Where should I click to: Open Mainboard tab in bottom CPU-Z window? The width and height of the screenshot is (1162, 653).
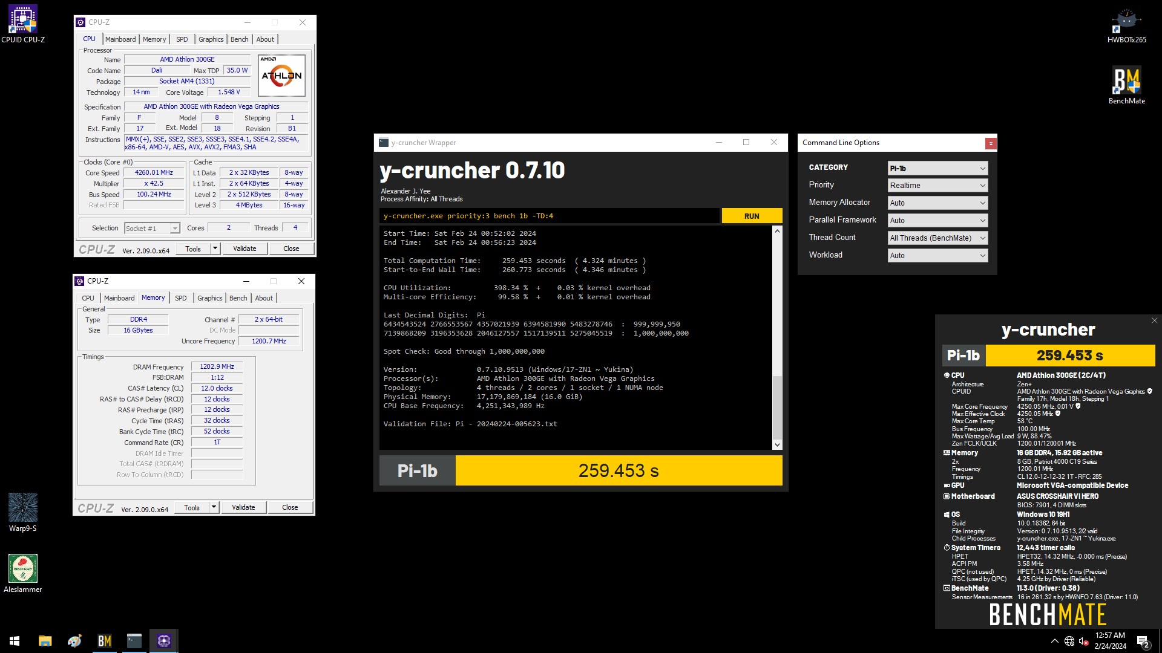119,298
